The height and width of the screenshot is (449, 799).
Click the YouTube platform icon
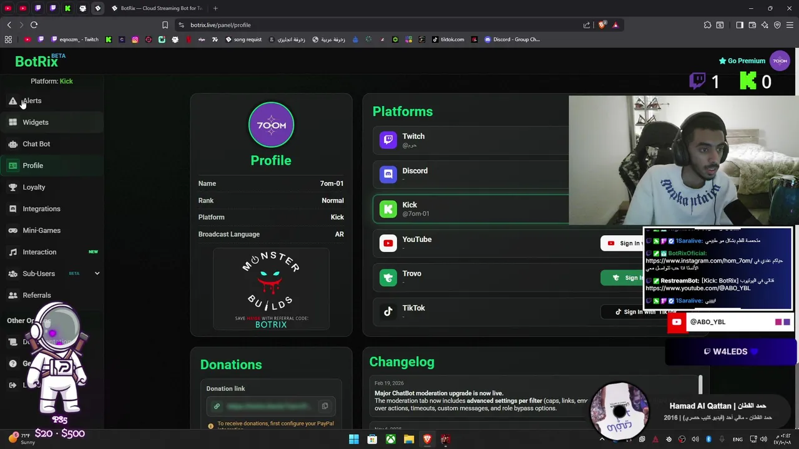(388, 243)
